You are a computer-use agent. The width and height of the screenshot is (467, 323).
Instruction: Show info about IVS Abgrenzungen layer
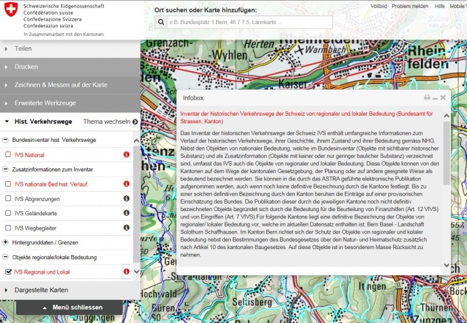pos(126,198)
